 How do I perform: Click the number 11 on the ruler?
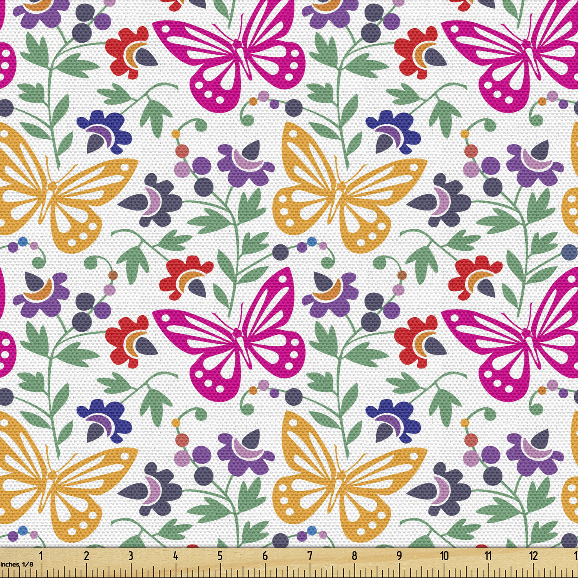click(x=489, y=556)
